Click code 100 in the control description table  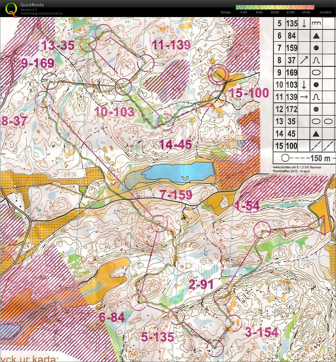coord(292,146)
